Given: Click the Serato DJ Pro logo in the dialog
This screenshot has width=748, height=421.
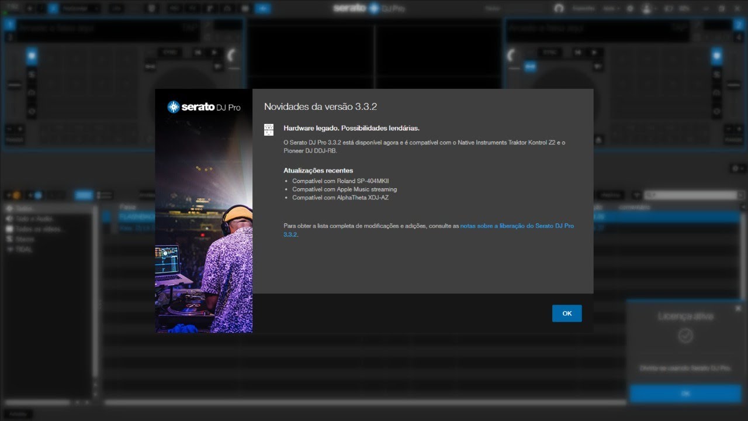Looking at the screenshot, I should point(204,107).
